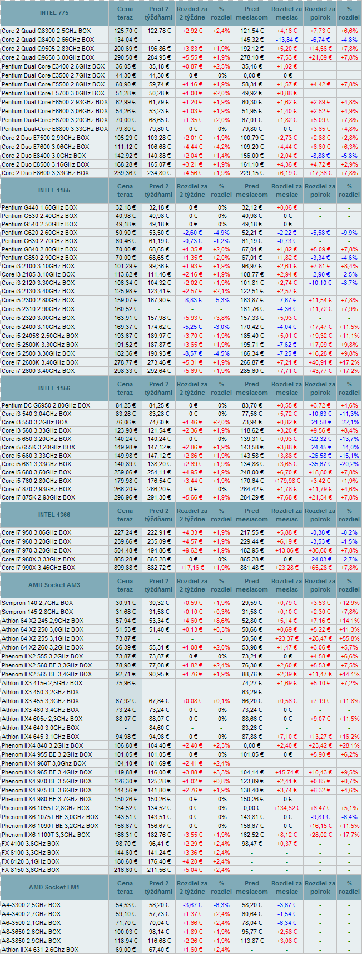Click the 'A4-3300 2,5GHz BOX' row name
Screen dimensions: 362x954
pos(31,905)
